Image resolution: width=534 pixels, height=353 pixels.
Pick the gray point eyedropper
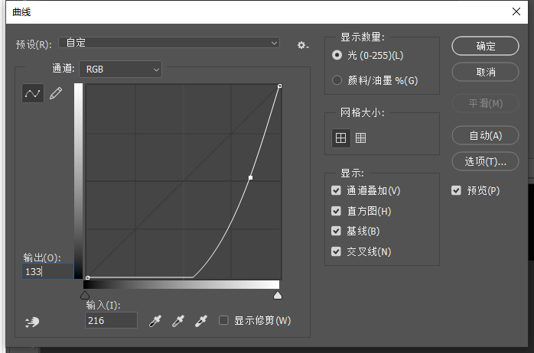177,321
